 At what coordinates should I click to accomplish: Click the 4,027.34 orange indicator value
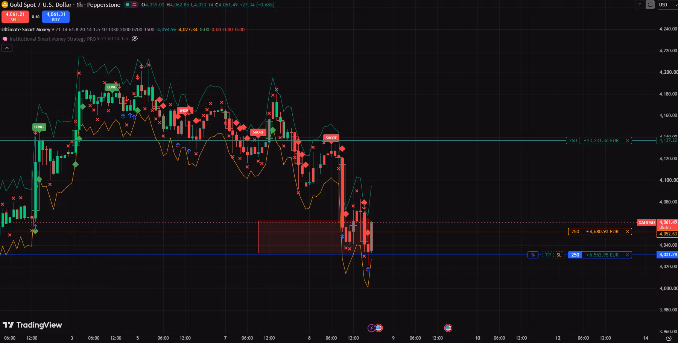[188, 29]
